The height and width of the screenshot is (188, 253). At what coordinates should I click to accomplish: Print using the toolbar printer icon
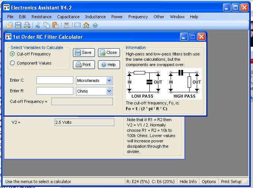coord(27,25)
